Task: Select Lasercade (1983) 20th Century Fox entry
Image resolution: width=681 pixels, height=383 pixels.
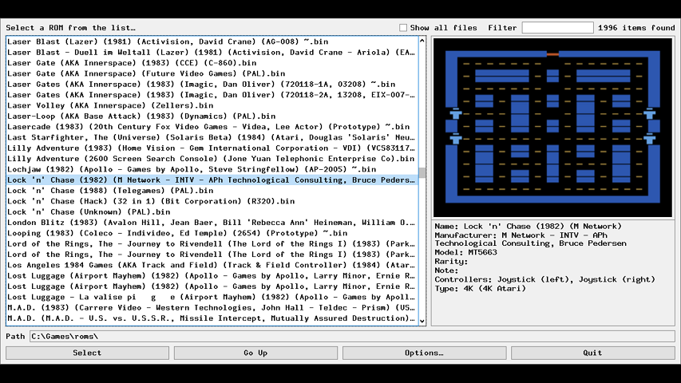Action: click(x=212, y=127)
